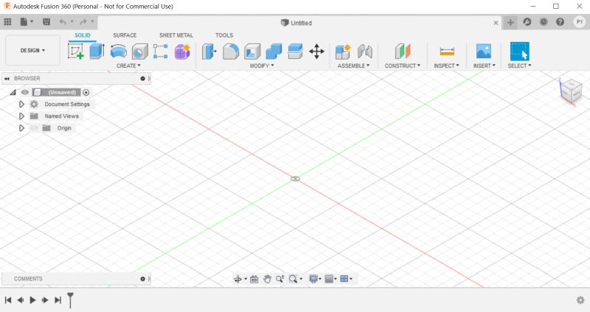Activate the Unsaved component radio button
The height and width of the screenshot is (312, 590).
pyautogui.click(x=86, y=92)
